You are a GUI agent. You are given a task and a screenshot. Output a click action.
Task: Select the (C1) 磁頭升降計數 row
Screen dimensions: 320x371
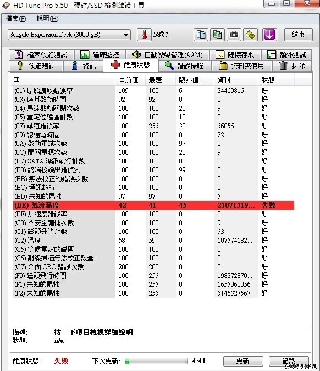153,231
